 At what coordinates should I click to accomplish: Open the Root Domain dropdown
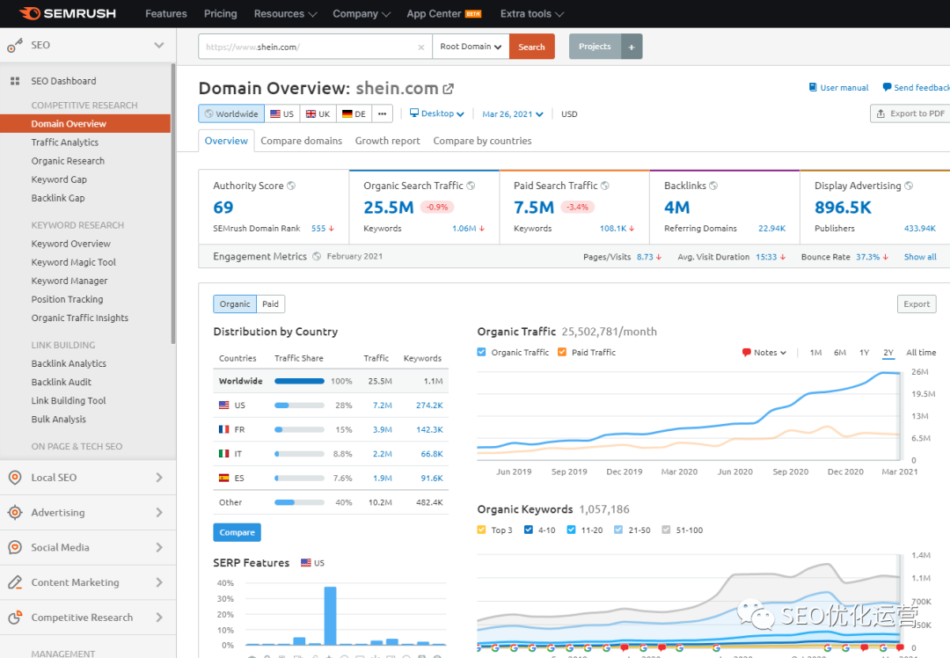click(471, 47)
